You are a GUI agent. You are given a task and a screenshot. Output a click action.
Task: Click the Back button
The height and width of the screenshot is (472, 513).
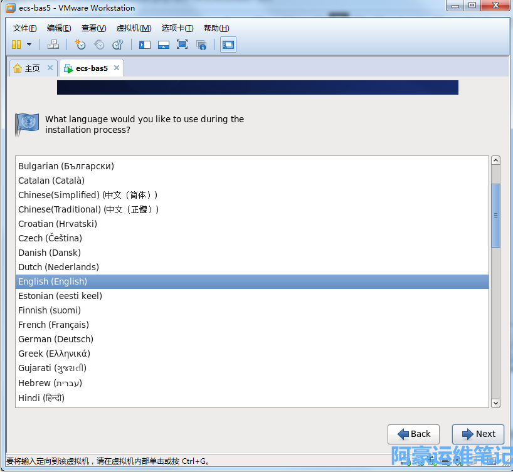(413, 434)
